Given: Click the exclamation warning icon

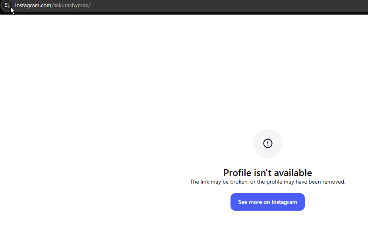Looking at the screenshot, I should coord(267,143).
